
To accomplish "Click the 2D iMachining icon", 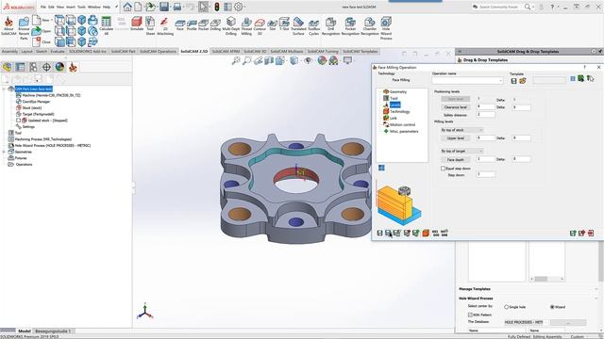I will pyautogui.click(x=165, y=25).
